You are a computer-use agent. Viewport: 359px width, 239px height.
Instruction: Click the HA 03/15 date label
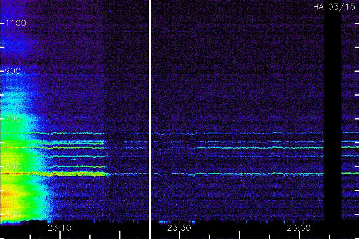click(334, 7)
